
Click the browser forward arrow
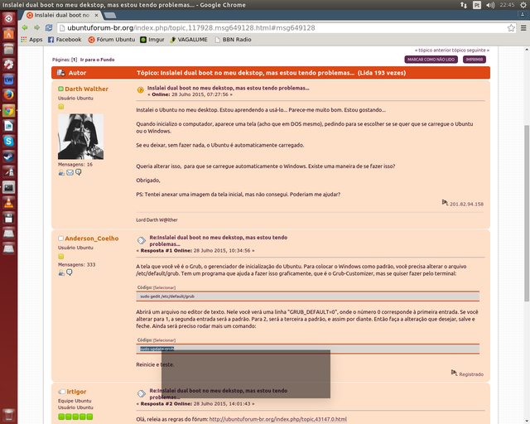point(36,27)
